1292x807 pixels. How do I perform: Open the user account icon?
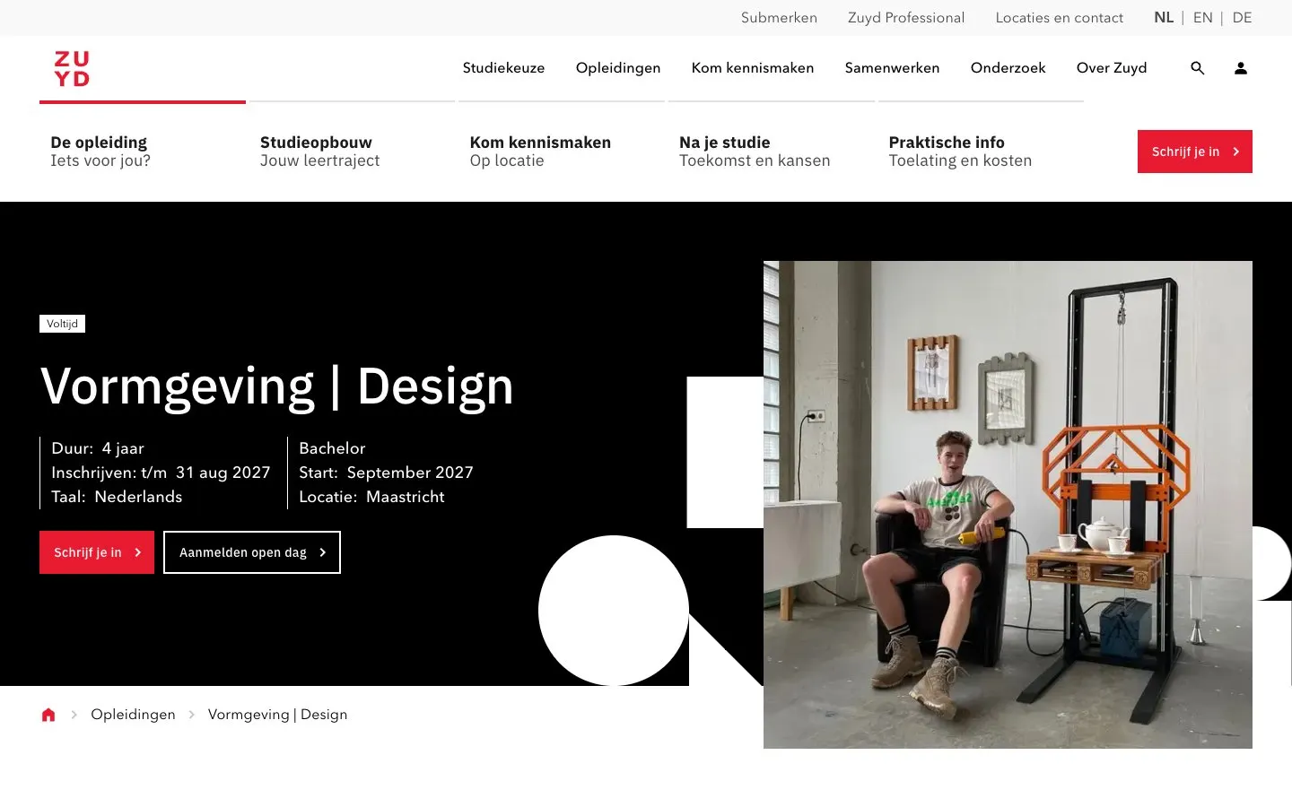coord(1241,68)
